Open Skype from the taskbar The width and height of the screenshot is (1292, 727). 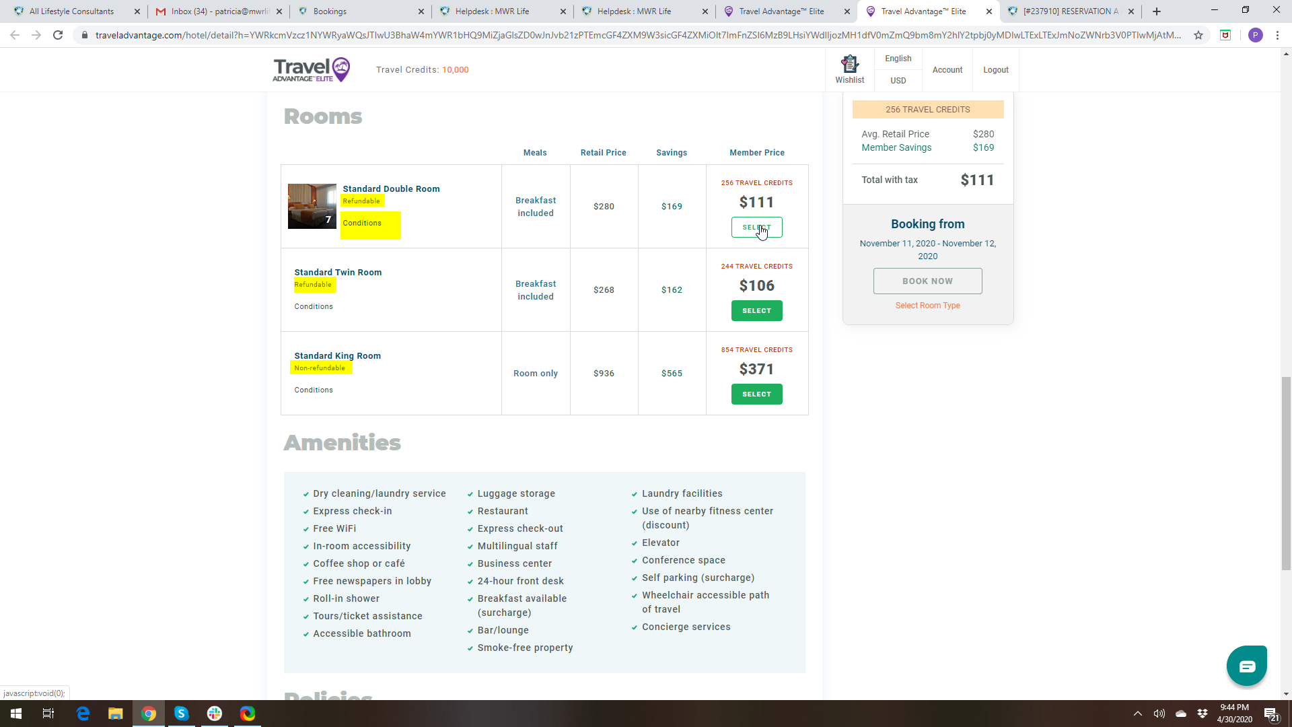[182, 714]
